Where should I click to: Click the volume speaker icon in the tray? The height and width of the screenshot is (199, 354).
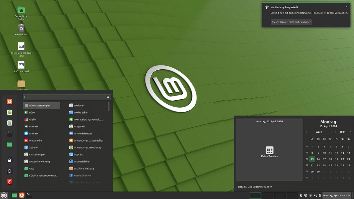tap(315, 195)
